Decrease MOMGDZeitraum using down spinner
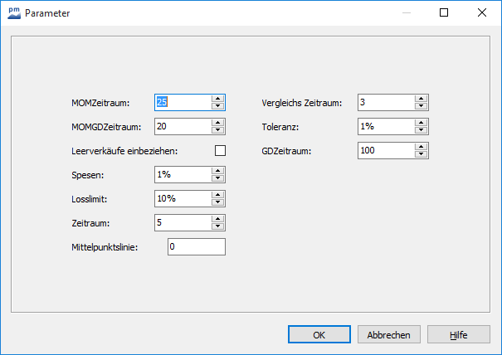Screen dimensions: 502x355 217,130
